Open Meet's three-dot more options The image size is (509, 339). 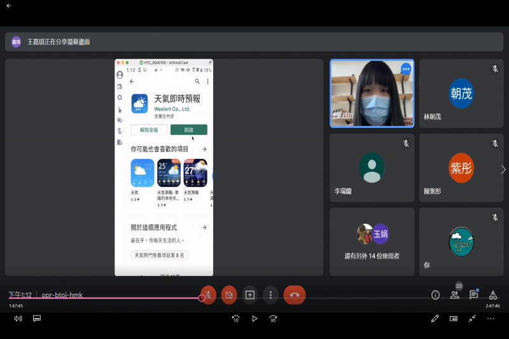(271, 295)
